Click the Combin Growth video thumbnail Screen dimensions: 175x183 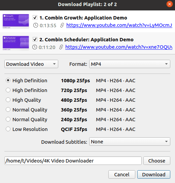click(x=16, y=21)
